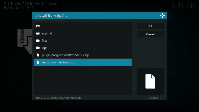This screenshot has width=199, height=112.
Task: Click the file icon beside plugin.program.misfitmods-1.7.zip
Action: 38,55
